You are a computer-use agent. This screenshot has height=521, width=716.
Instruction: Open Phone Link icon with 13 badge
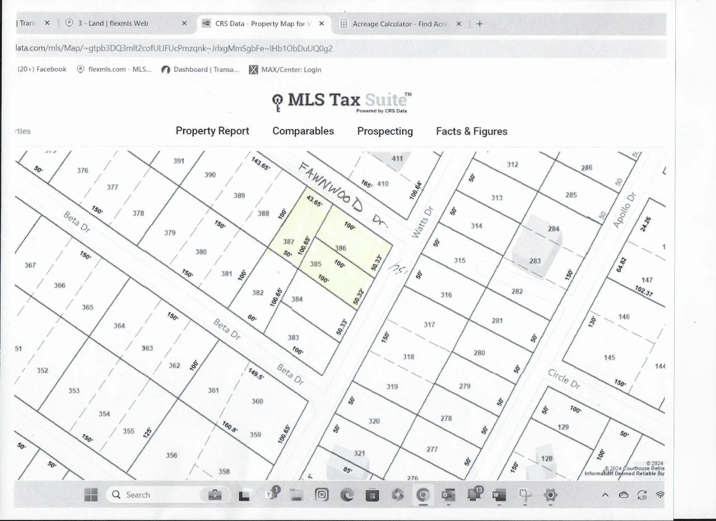475,494
